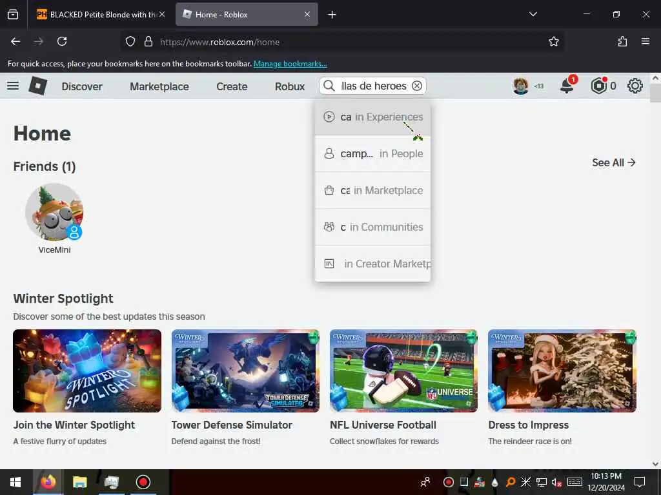661x495 pixels.
Task: Search in People from the suggestions
Action: (x=372, y=153)
